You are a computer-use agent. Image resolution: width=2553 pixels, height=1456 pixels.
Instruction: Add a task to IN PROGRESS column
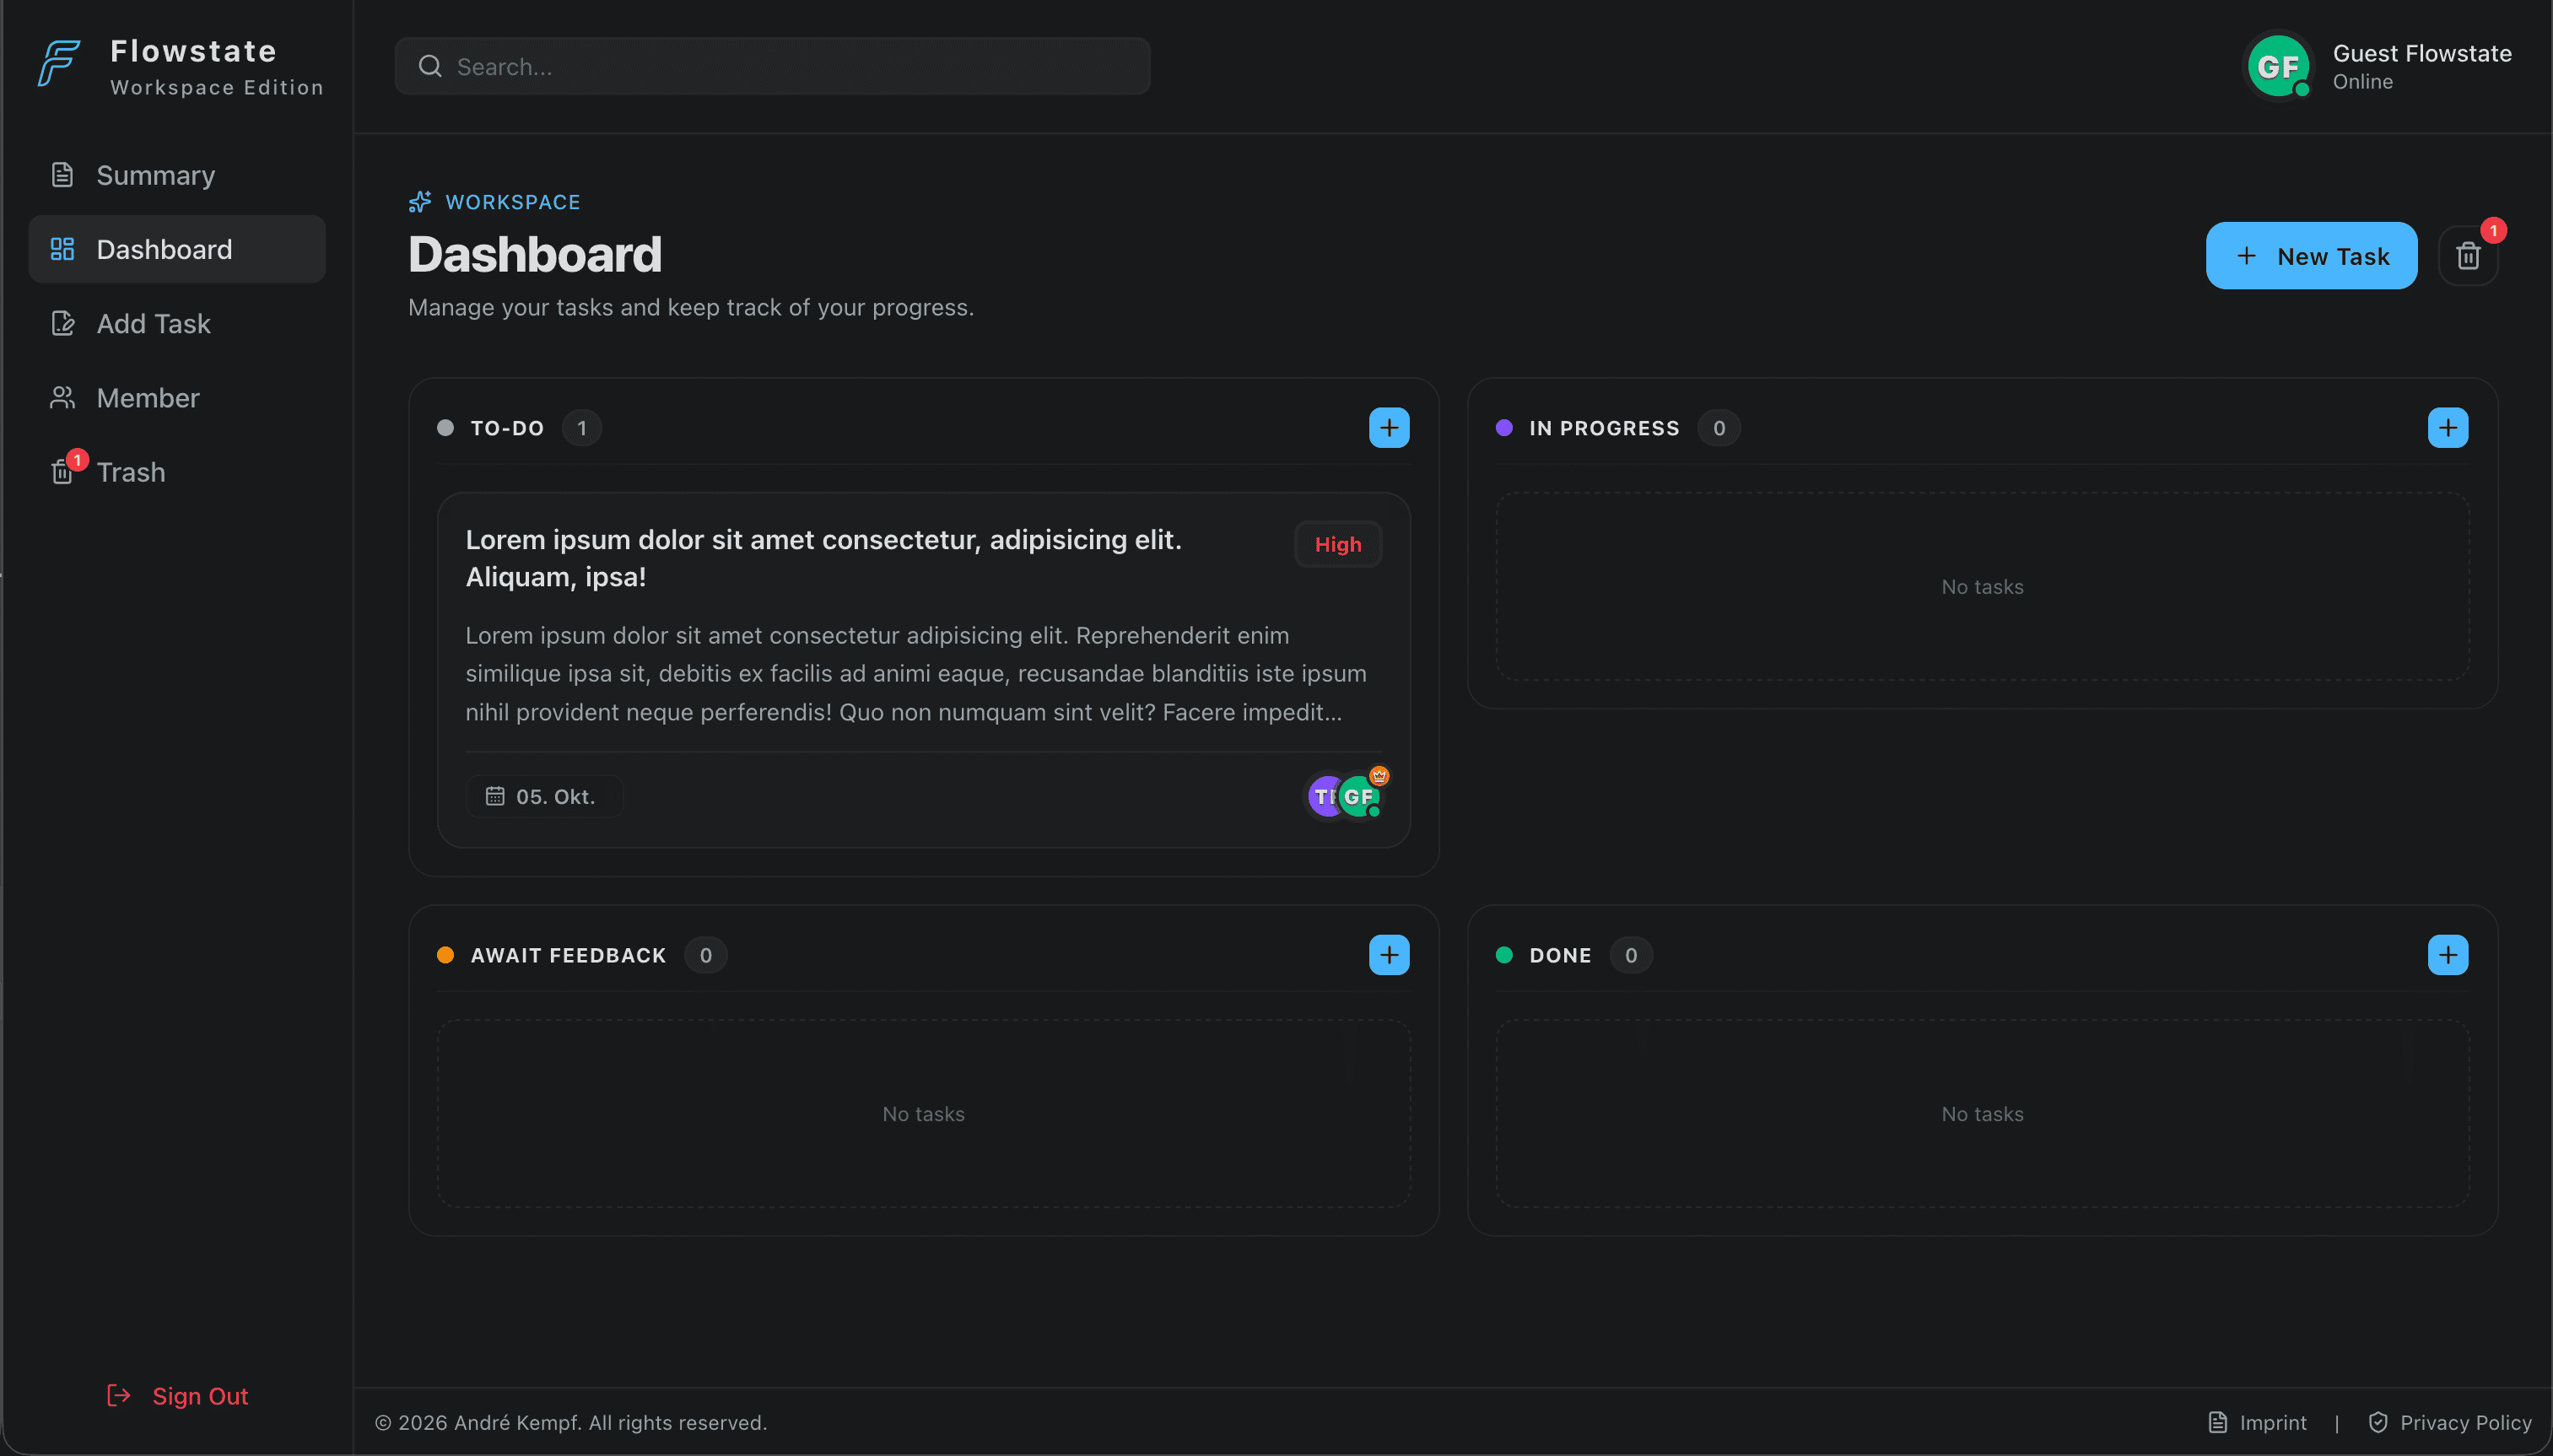tap(2447, 428)
